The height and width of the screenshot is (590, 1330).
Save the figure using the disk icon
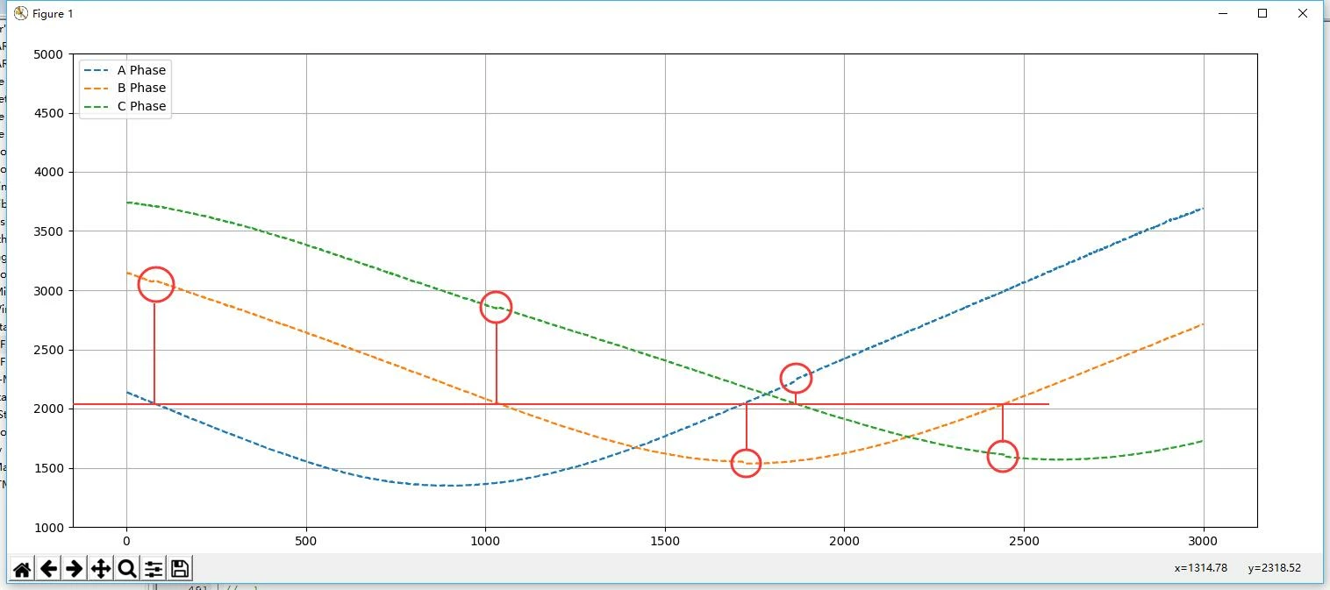click(x=180, y=569)
